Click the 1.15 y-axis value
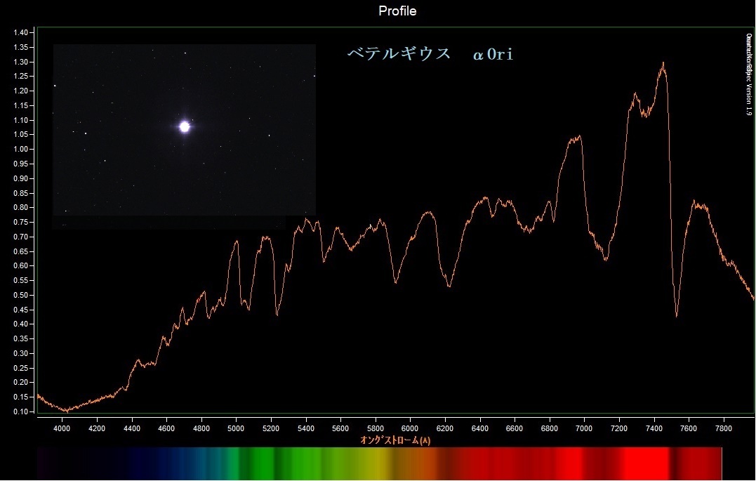 [x=21, y=105]
